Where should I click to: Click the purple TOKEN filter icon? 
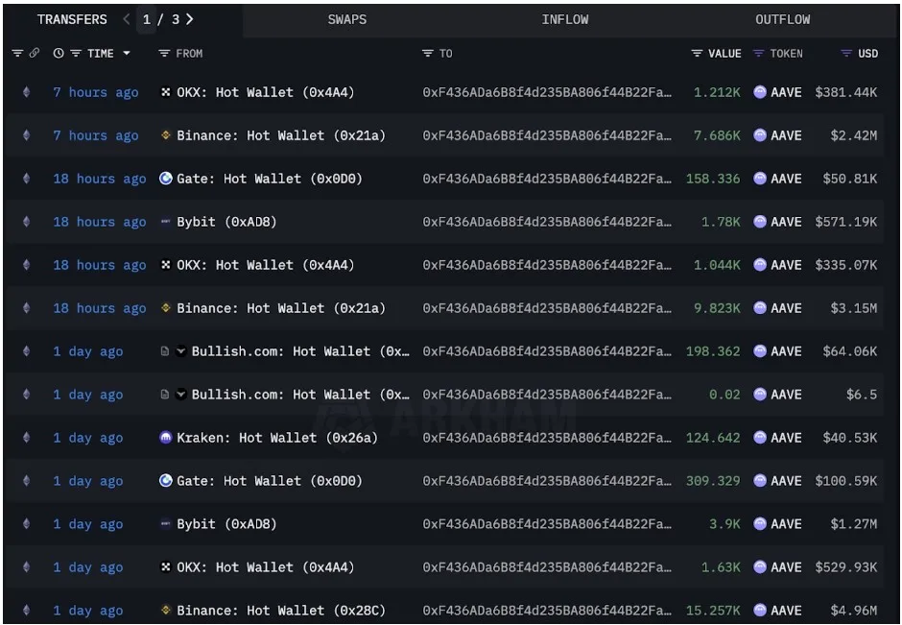[759, 53]
